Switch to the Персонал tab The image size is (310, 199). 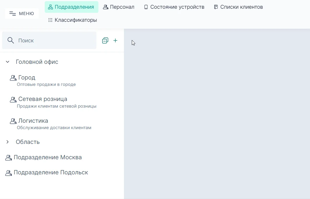119,6
